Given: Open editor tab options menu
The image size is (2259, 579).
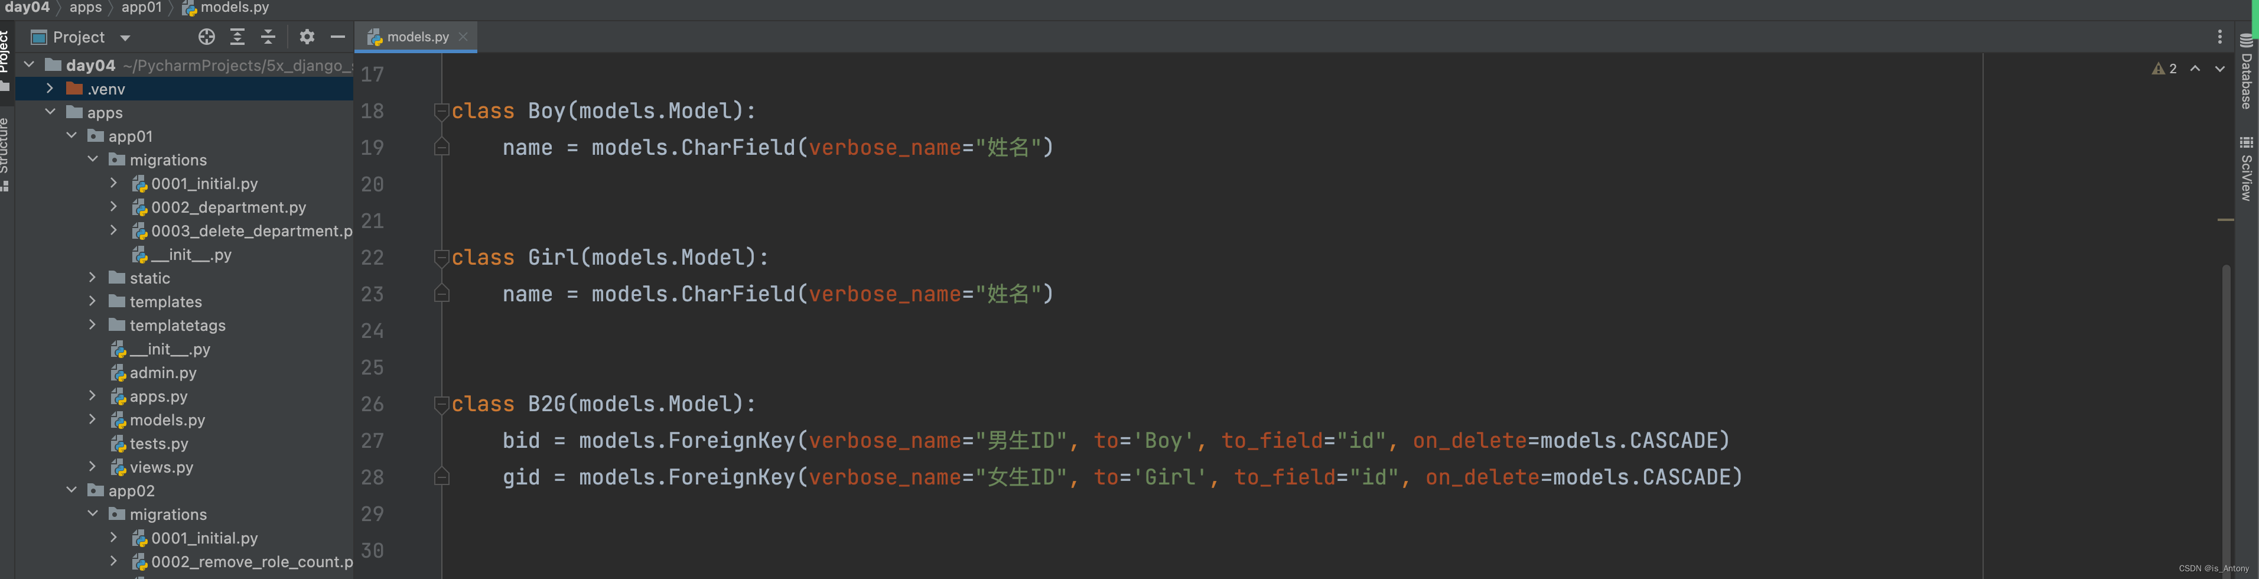Looking at the screenshot, I should pyautogui.click(x=2219, y=37).
